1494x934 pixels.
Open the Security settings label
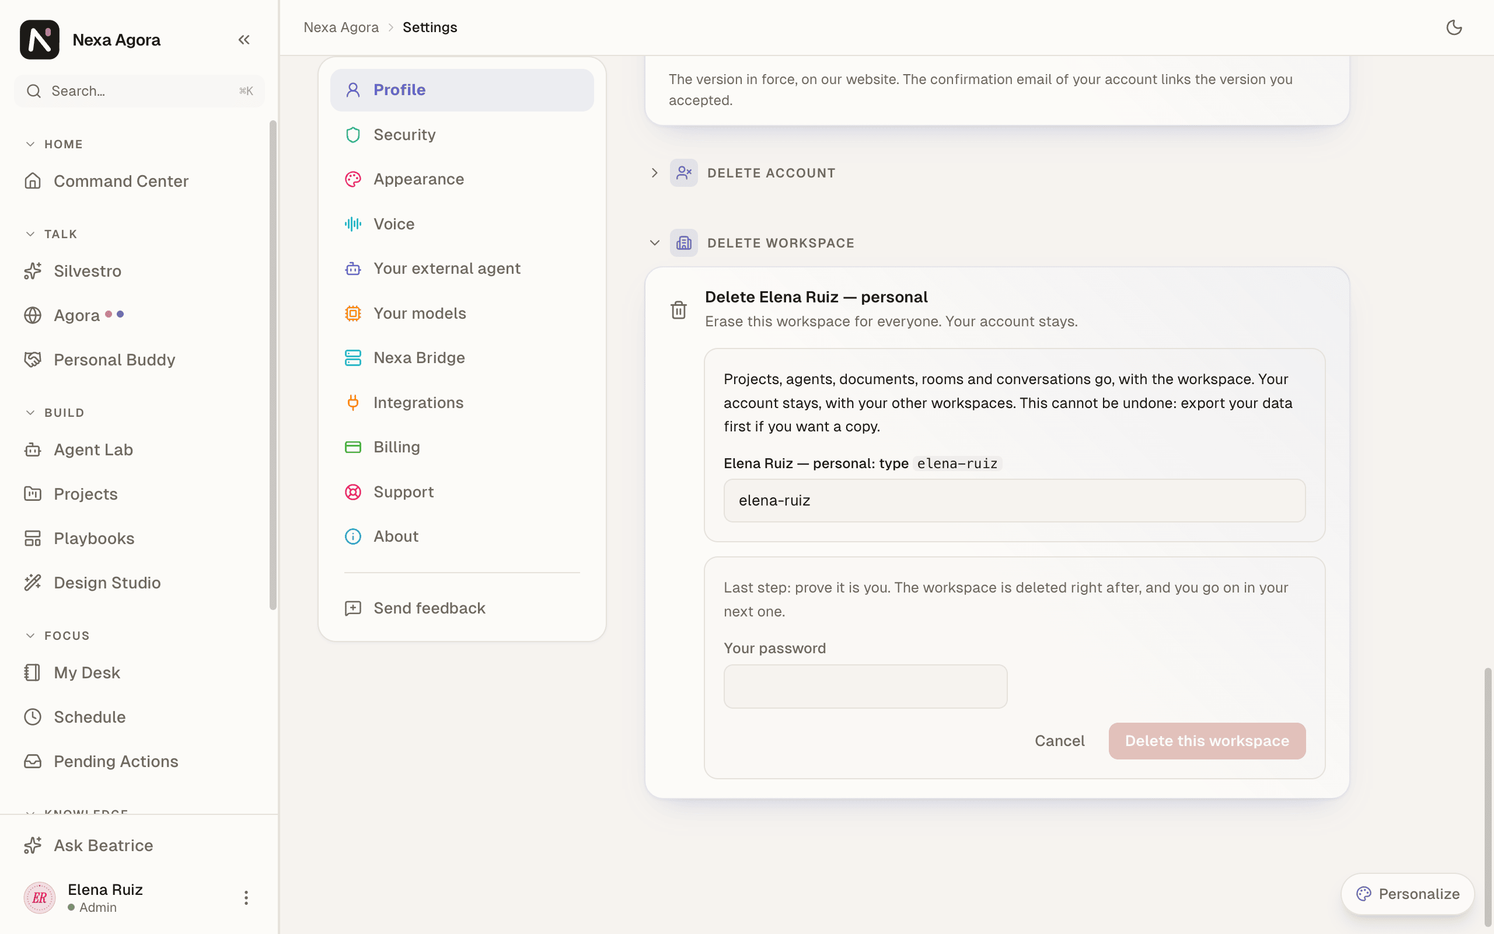pyautogui.click(x=404, y=135)
